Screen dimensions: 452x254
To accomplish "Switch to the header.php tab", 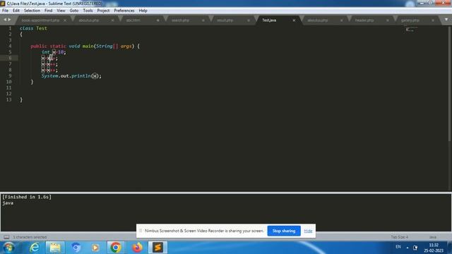I will [x=364, y=20].
